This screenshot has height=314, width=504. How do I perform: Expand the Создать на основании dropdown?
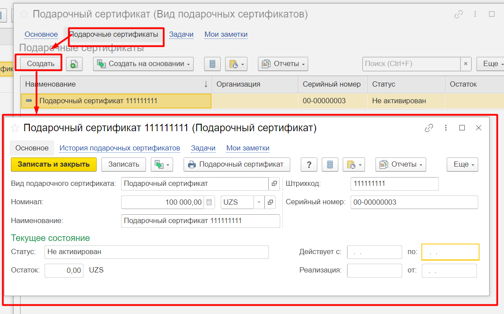[143, 64]
